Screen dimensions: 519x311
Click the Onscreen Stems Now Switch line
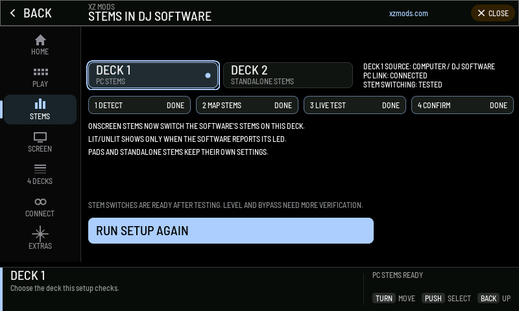tap(197, 126)
